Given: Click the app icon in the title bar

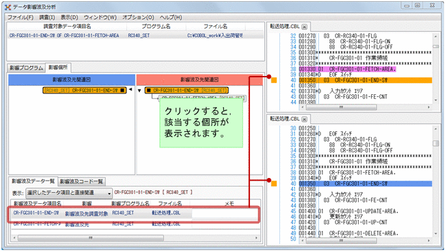Looking at the screenshot, I should click(8, 7).
